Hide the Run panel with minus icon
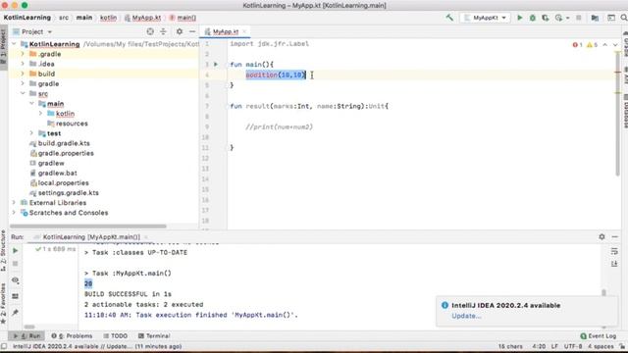 click(615, 237)
